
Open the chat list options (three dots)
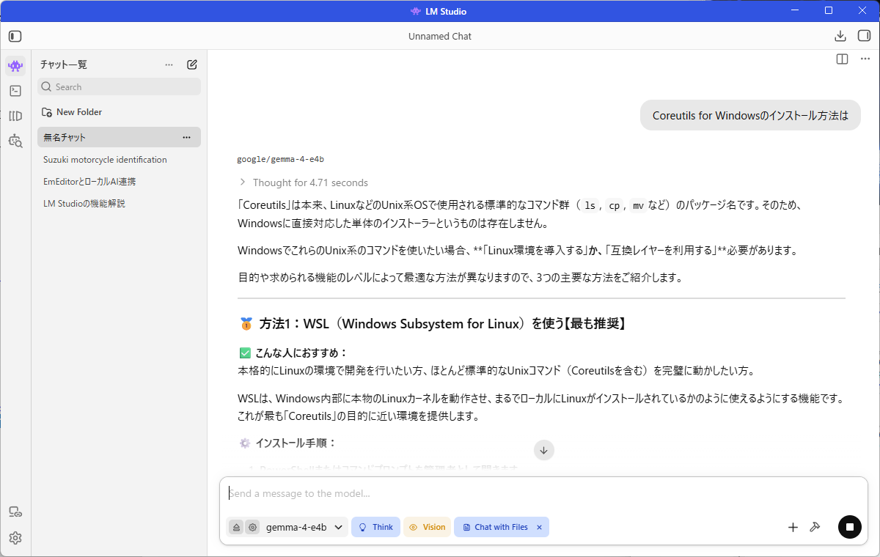coord(169,64)
